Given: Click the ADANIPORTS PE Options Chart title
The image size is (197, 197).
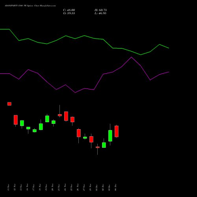Looking at the screenshot, I should click(30, 6).
